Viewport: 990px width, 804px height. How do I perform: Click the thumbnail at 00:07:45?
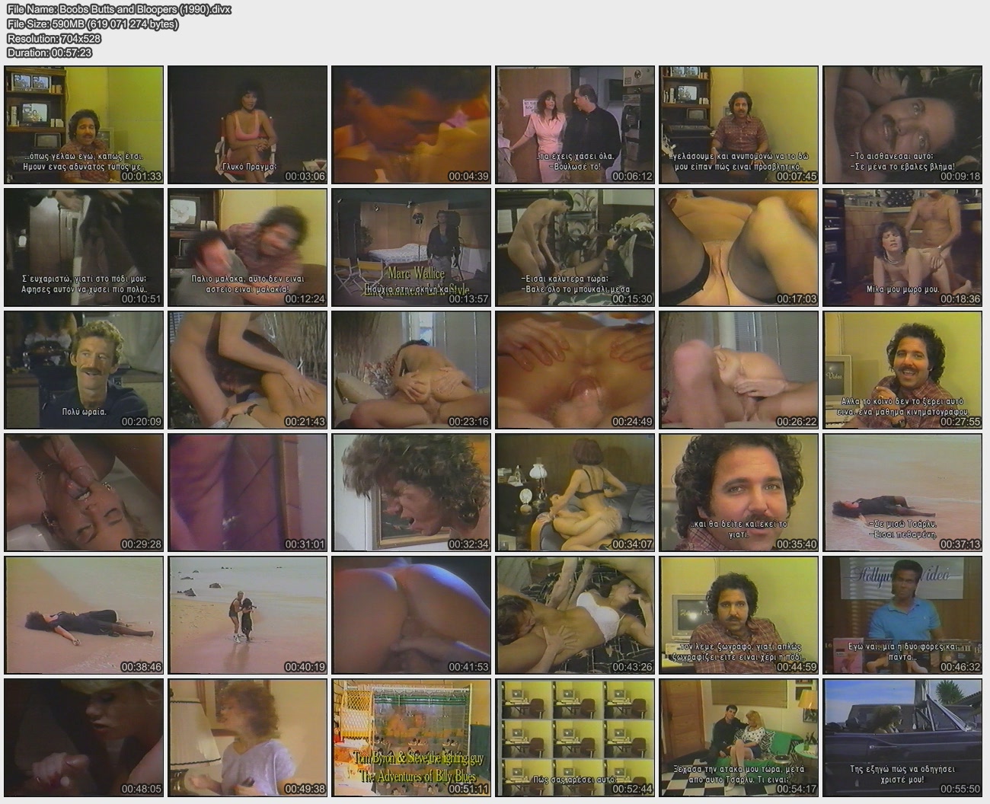[739, 125]
